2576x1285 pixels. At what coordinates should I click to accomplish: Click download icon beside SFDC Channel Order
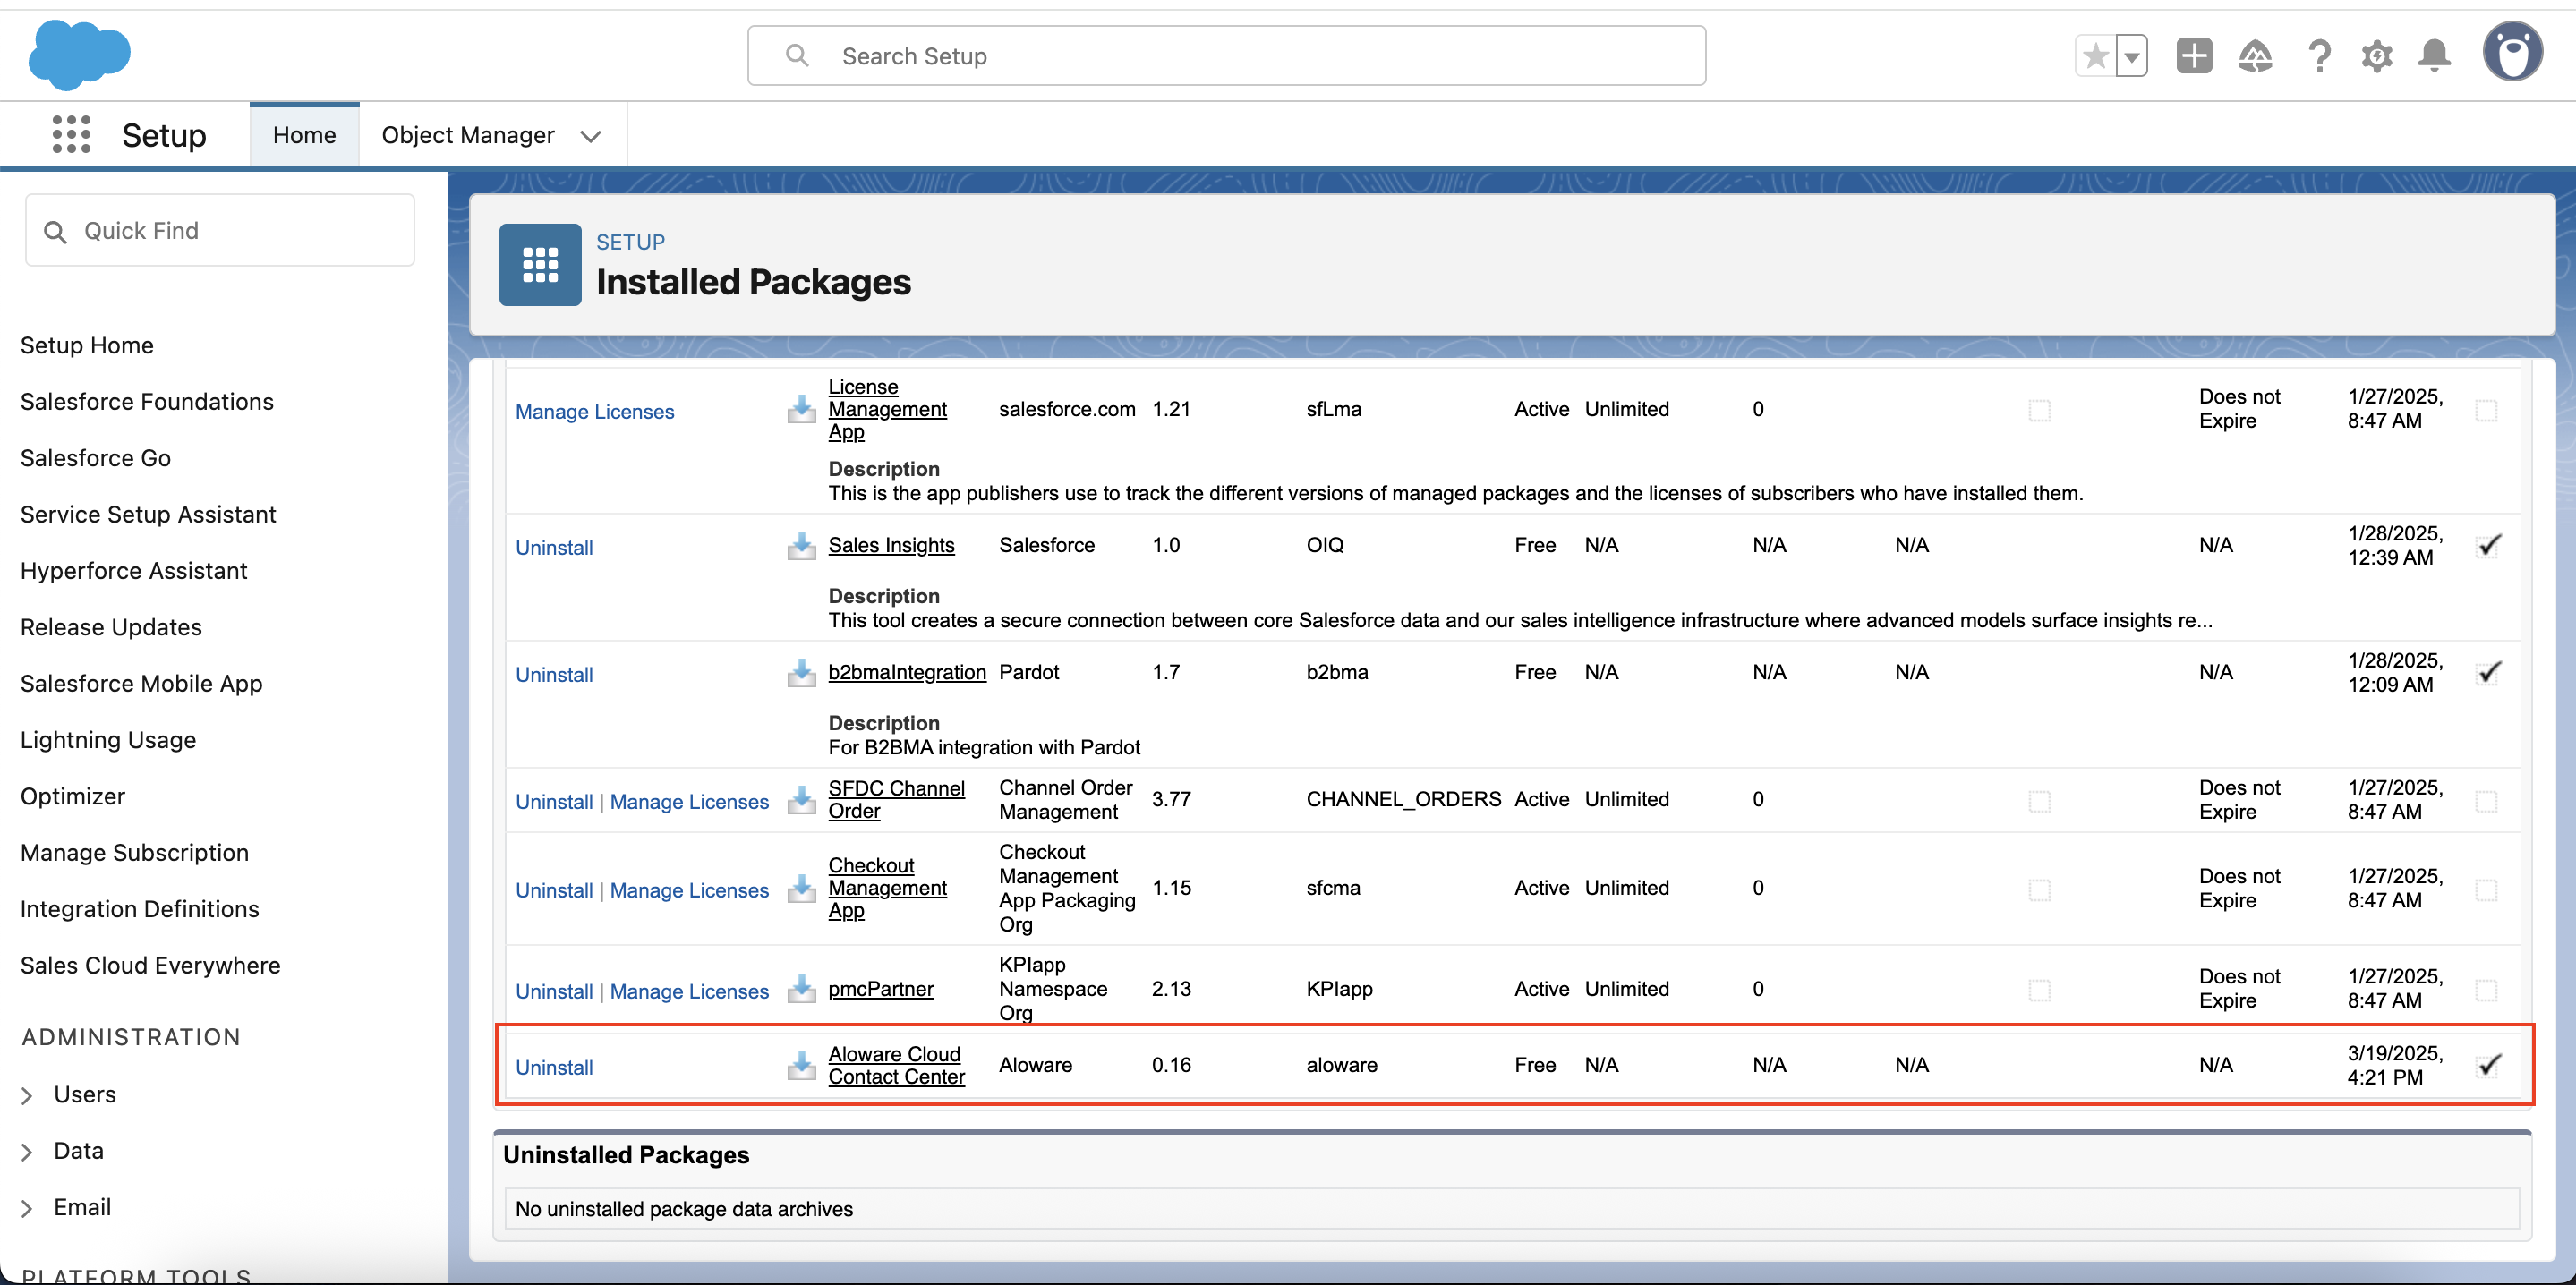pos(801,800)
